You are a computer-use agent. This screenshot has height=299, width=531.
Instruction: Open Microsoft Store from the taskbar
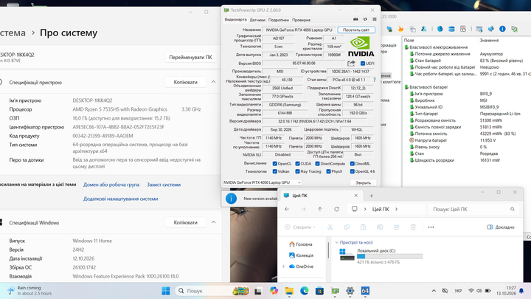click(x=319, y=291)
